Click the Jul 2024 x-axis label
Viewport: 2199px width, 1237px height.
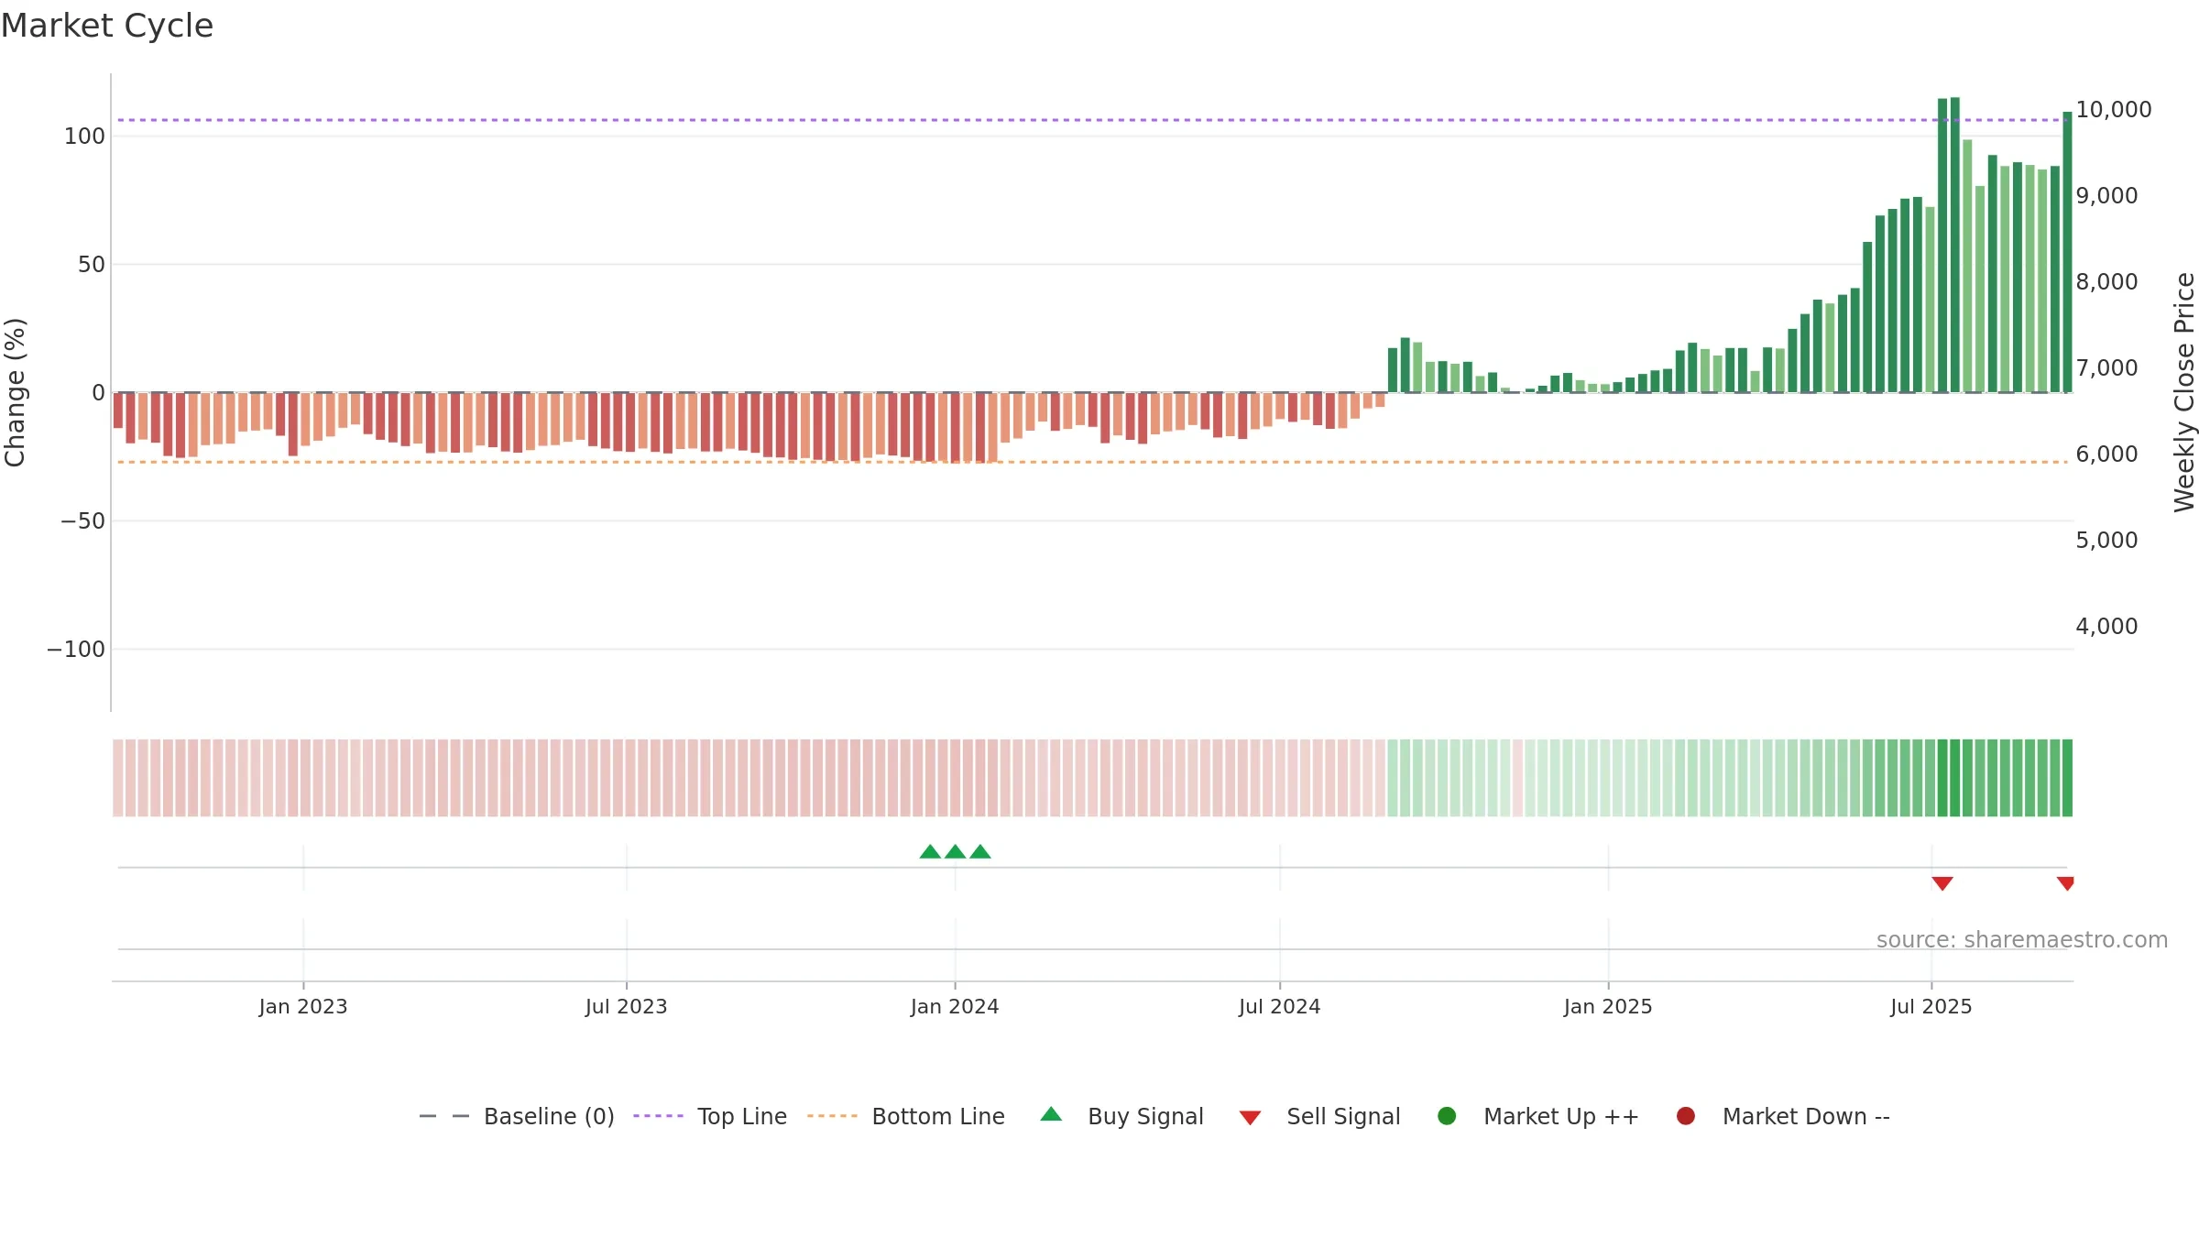click(1280, 1006)
